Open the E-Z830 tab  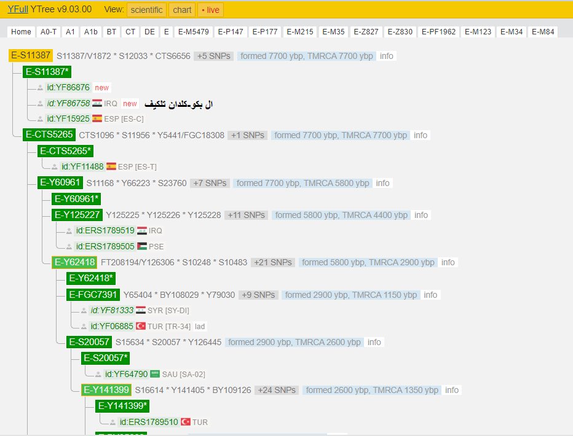[x=400, y=32]
